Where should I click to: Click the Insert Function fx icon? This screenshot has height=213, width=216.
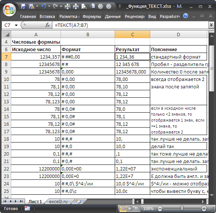click(x=47, y=25)
